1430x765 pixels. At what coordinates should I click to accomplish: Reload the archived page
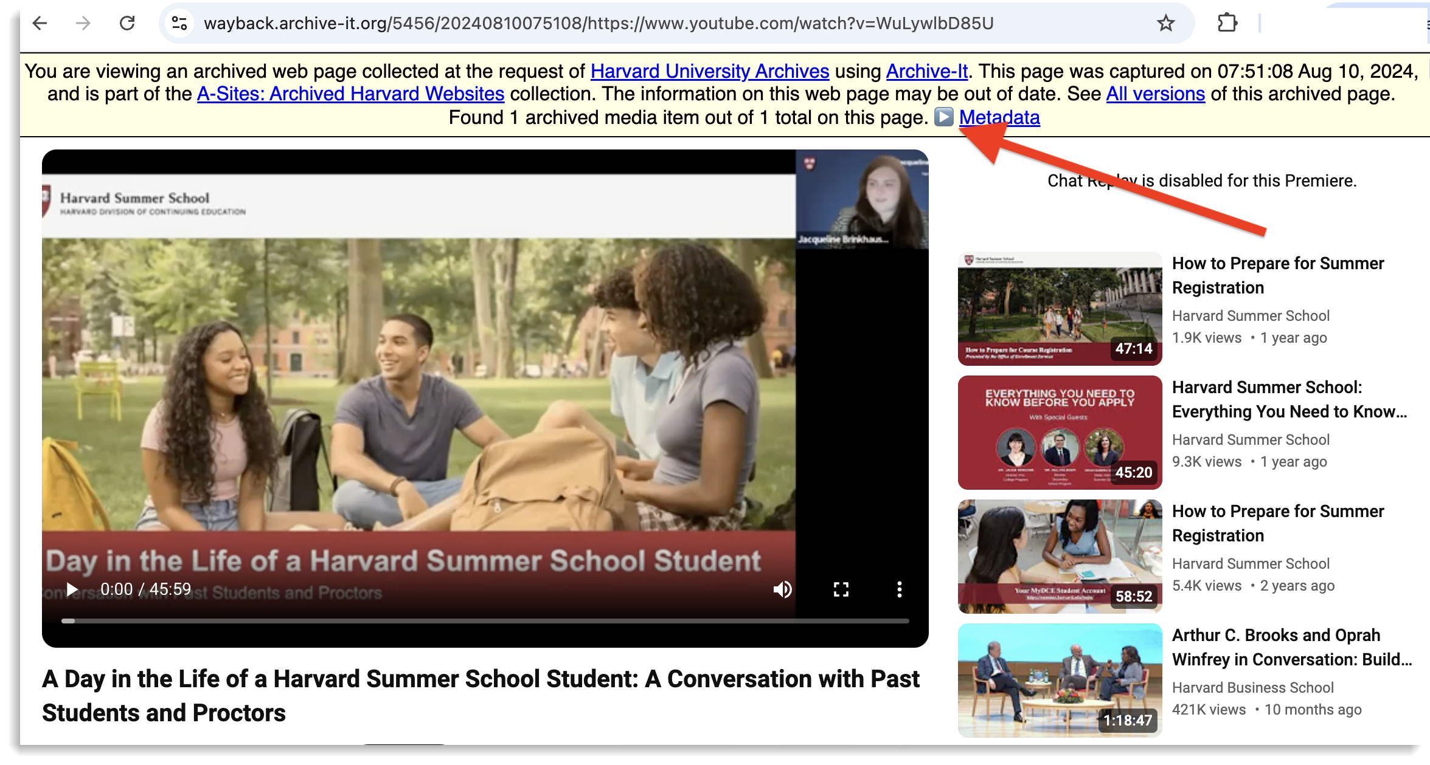click(x=127, y=23)
